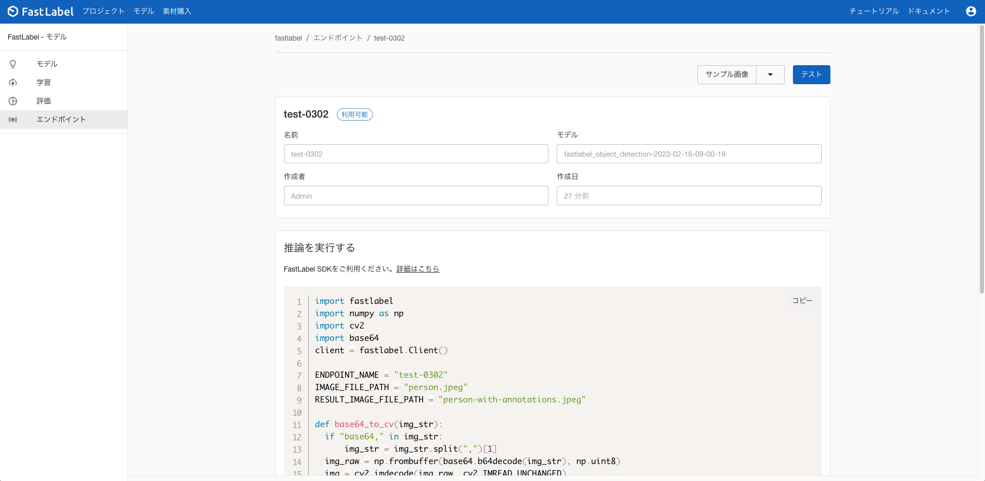Open the user account avatar icon
The image size is (985, 481).
(x=971, y=11)
